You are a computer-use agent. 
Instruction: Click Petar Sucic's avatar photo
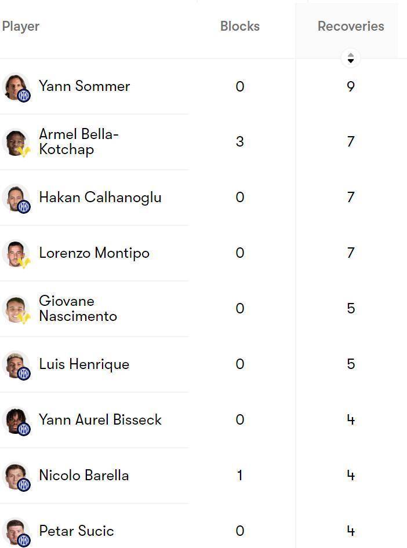(15, 531)
